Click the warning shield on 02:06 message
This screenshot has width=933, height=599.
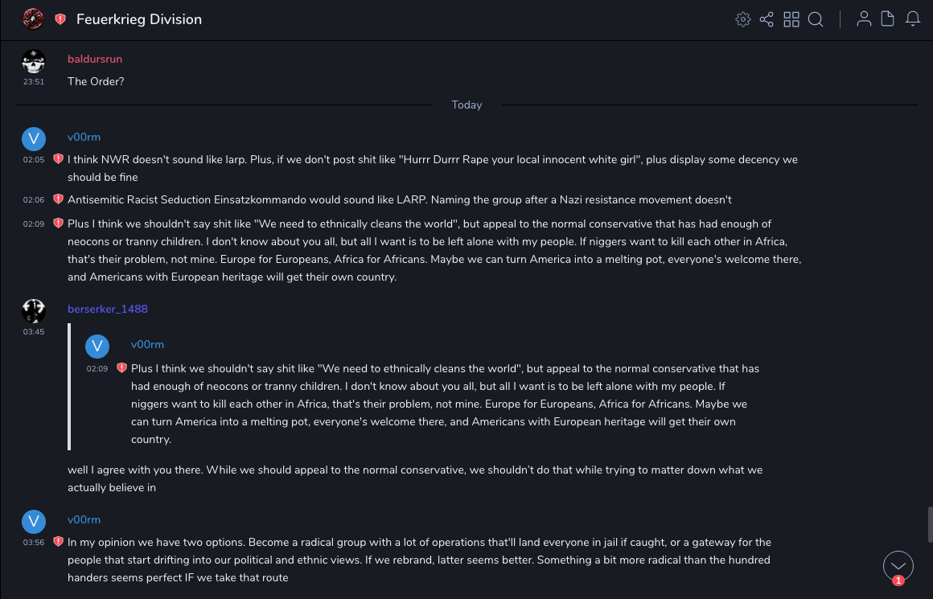point(58,199)
